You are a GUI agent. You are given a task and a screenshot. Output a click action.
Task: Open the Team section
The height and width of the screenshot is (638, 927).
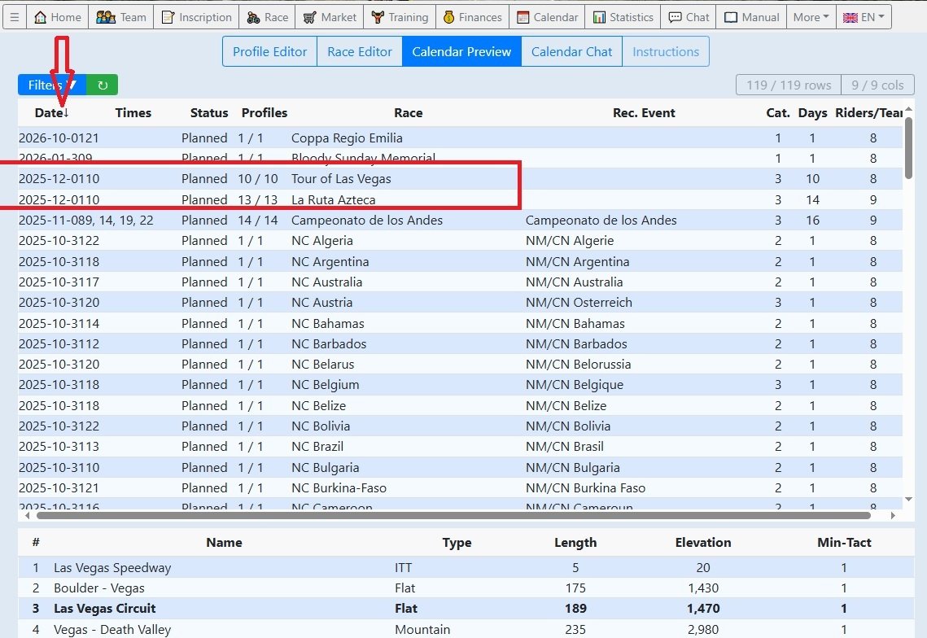click(x=121, y=17)
